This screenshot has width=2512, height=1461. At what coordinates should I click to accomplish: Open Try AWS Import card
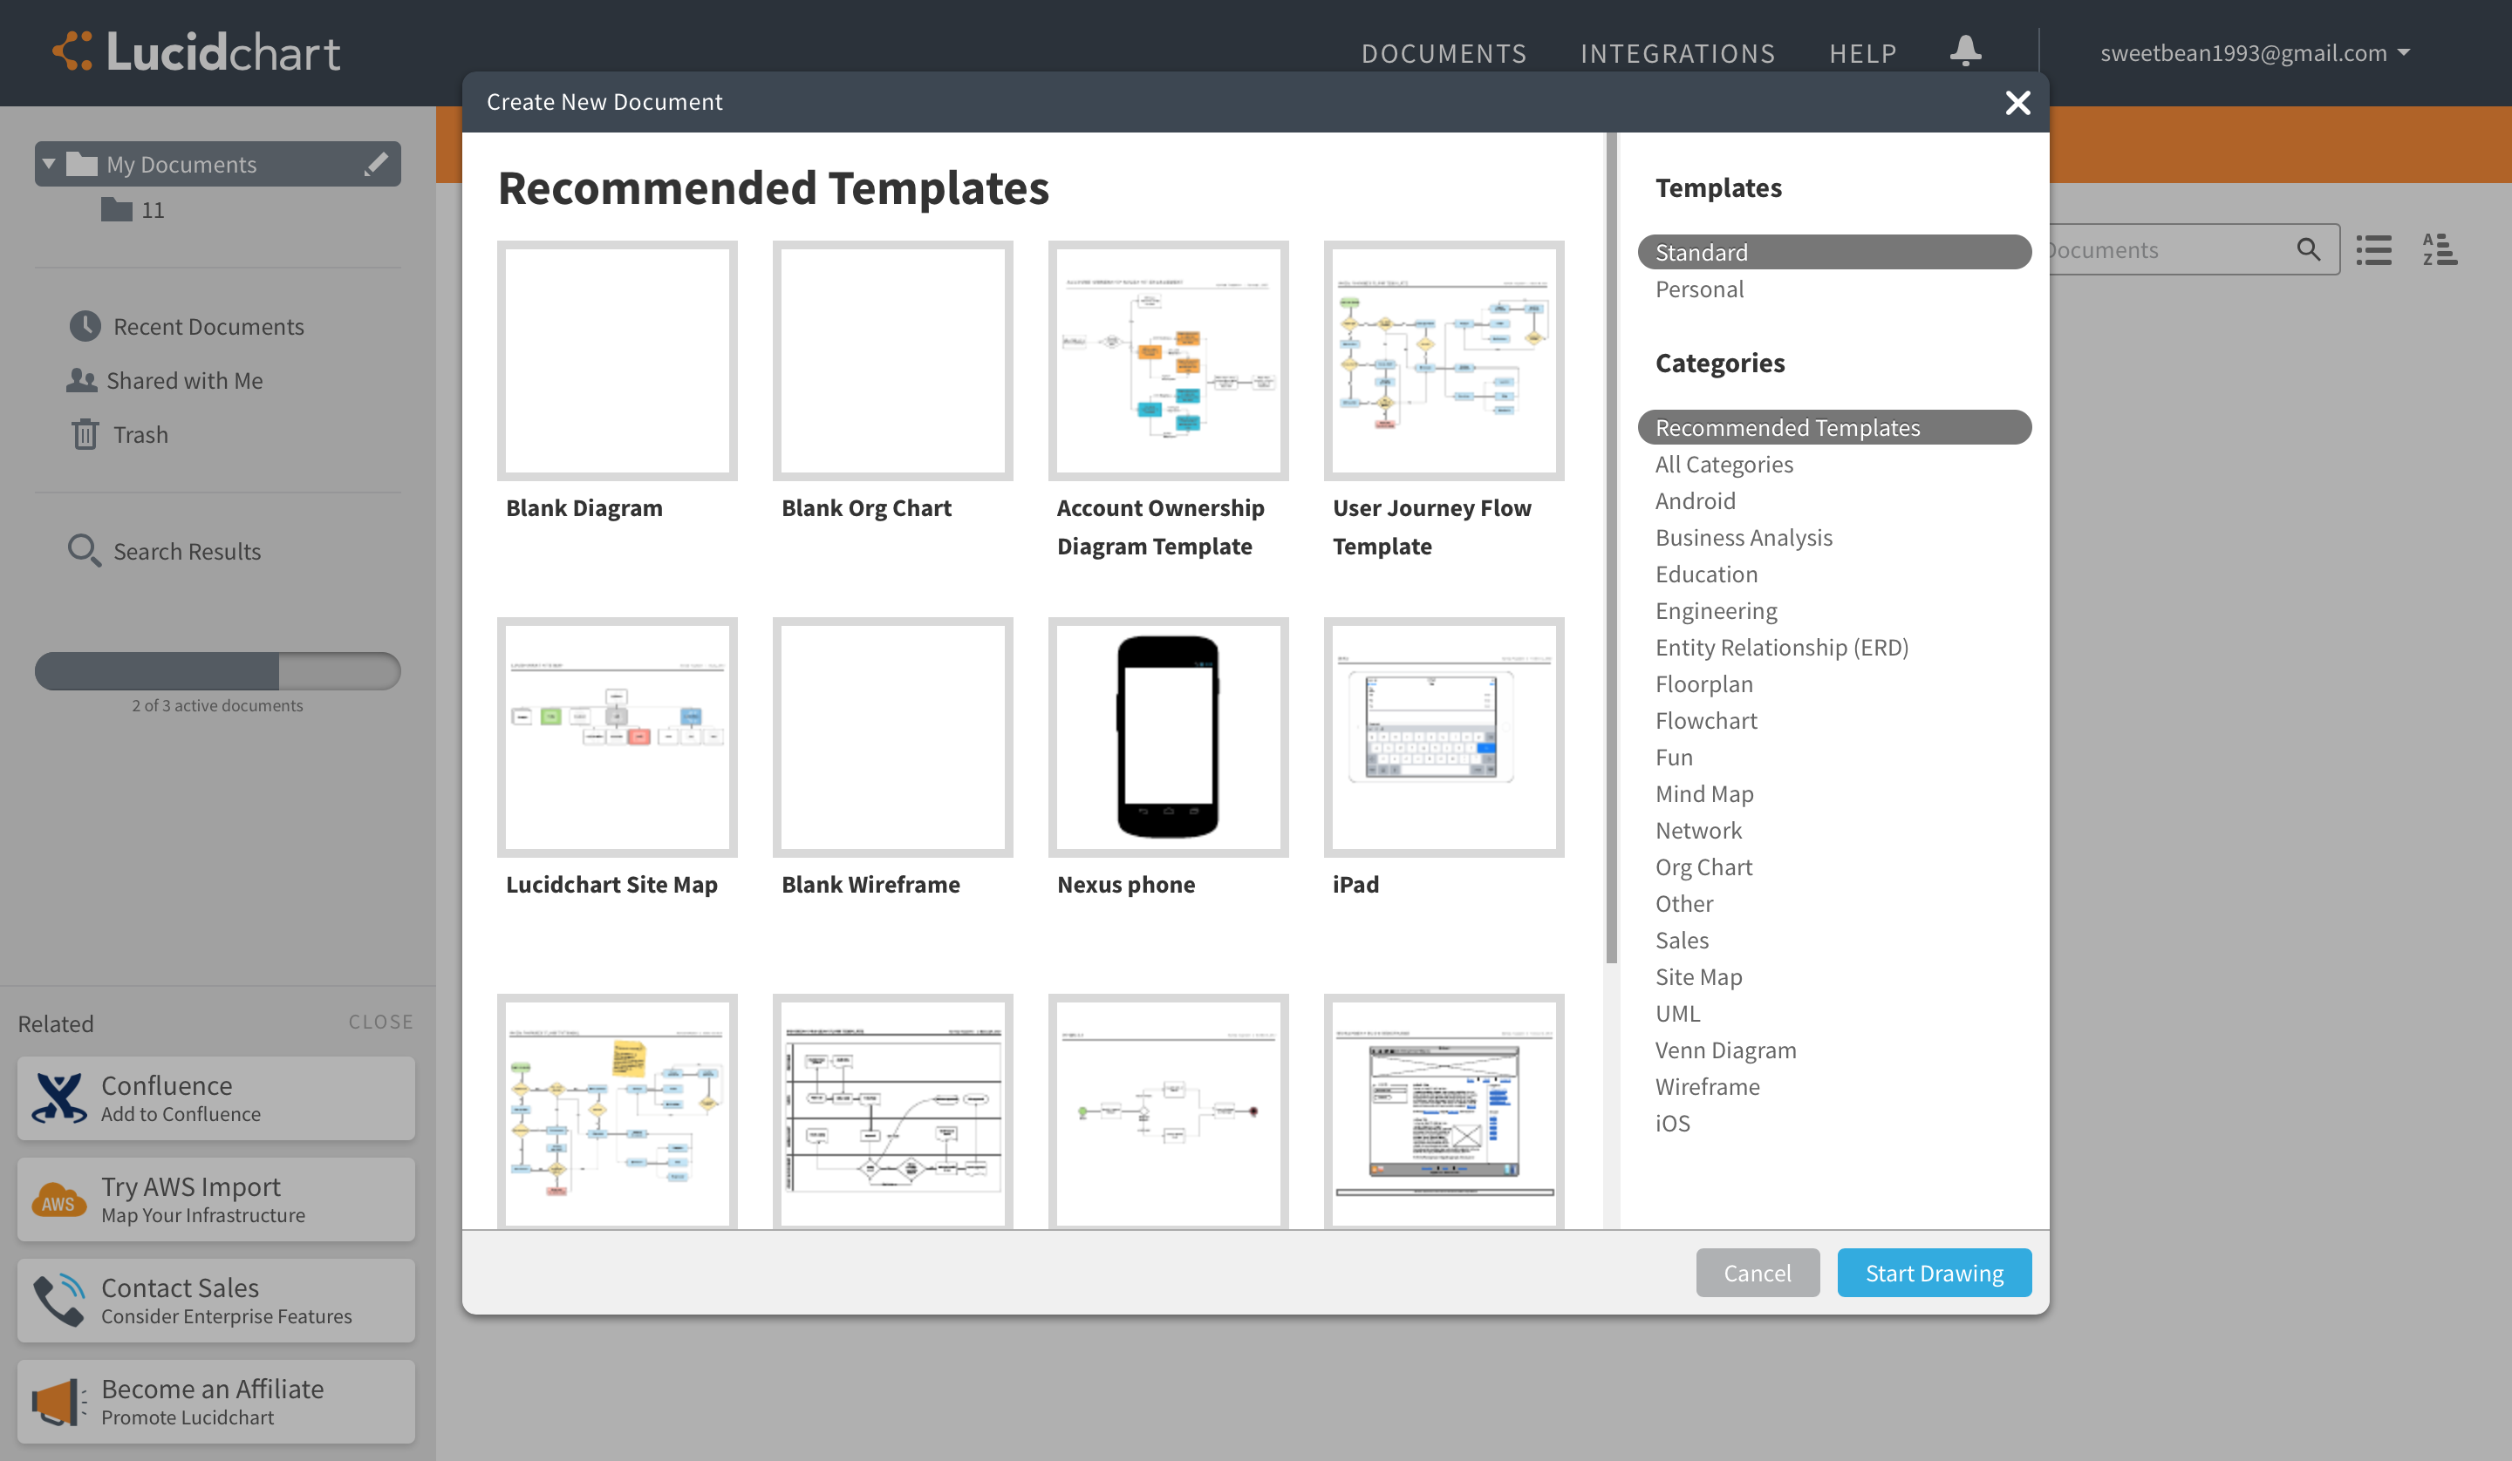click(215, 1199)
